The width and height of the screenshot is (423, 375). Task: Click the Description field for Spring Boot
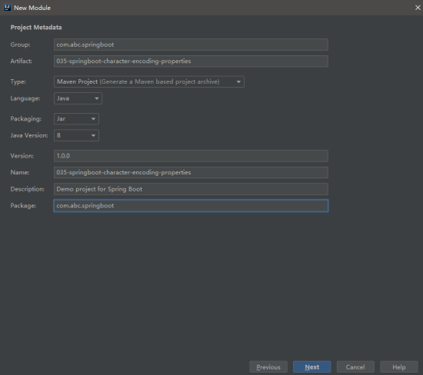[191, 189]
